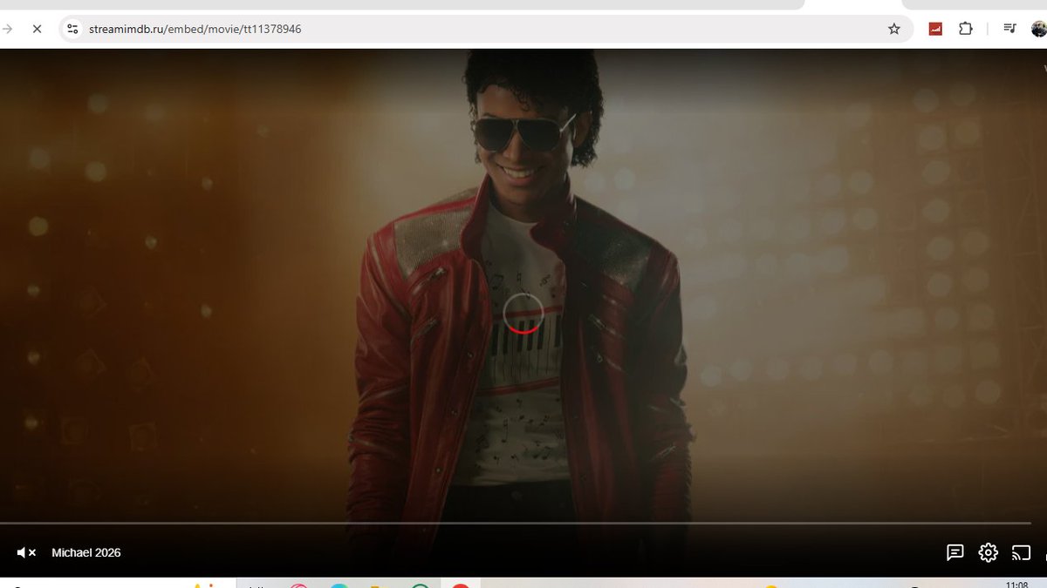Open the player settings gear
This screenshot has height=588, width=1047.
[x=988, y=552]
